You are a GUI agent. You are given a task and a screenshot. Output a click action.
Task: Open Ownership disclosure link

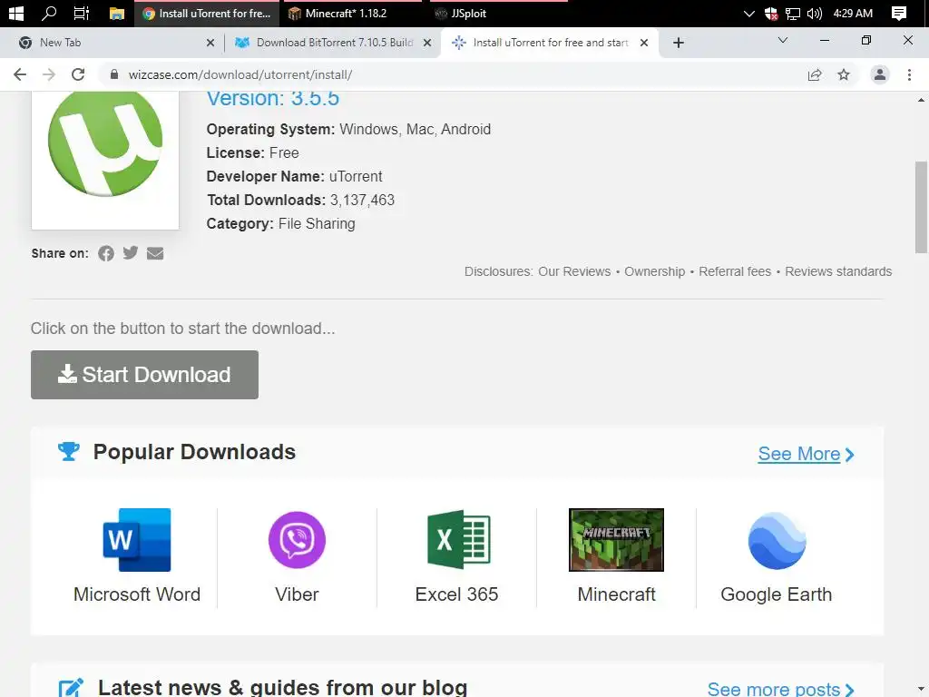coord(655,271)
